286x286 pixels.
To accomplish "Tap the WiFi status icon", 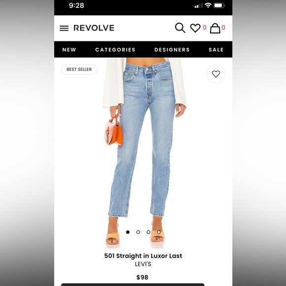I will pyautogui.click(x=208, y=5).
